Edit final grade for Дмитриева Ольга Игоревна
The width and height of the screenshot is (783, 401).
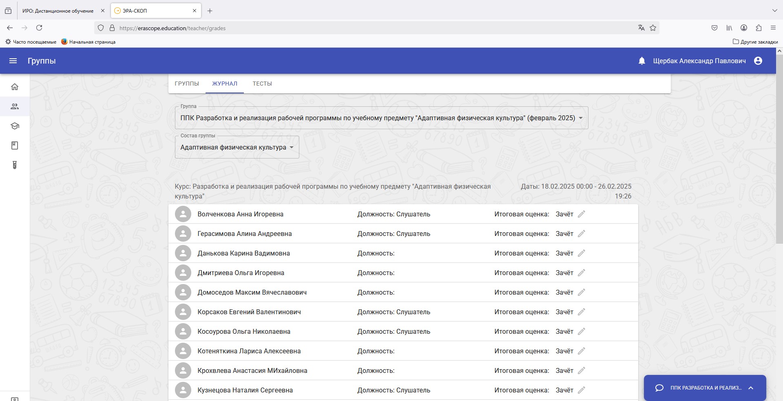pyautogui.click(x=582, y=273)
